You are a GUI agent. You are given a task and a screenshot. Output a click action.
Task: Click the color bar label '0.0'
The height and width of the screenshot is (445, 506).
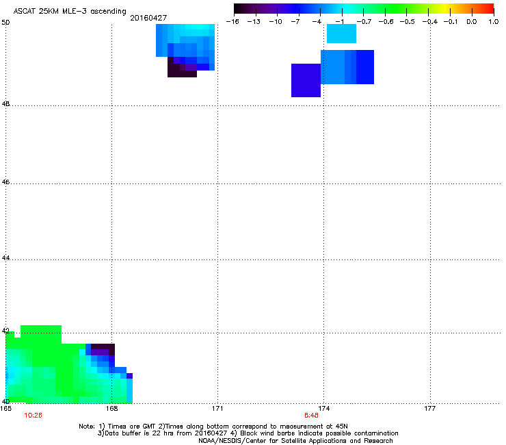472,22
